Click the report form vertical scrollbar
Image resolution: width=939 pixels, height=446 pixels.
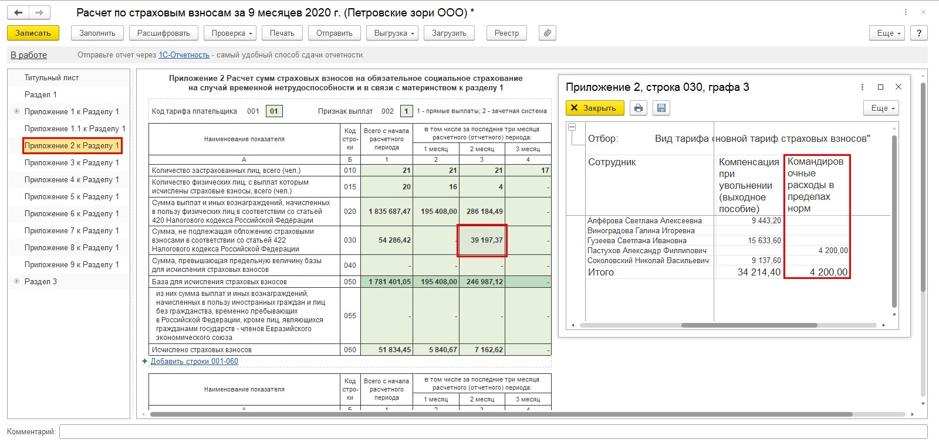coord(923,188)
